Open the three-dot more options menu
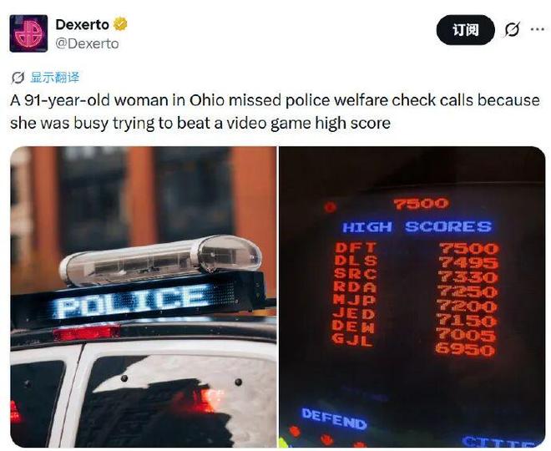Image resolution: width=551 pixels, height=451 pixels. pos(538,29)
